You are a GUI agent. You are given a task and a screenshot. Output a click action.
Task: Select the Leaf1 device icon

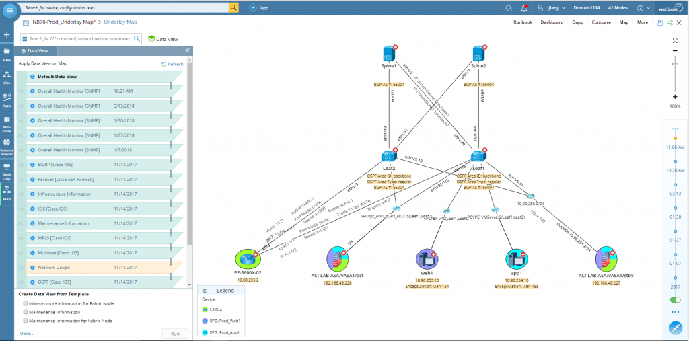point(478,157)
